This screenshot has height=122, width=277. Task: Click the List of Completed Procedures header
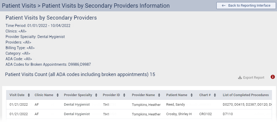(x=246, y=95)
